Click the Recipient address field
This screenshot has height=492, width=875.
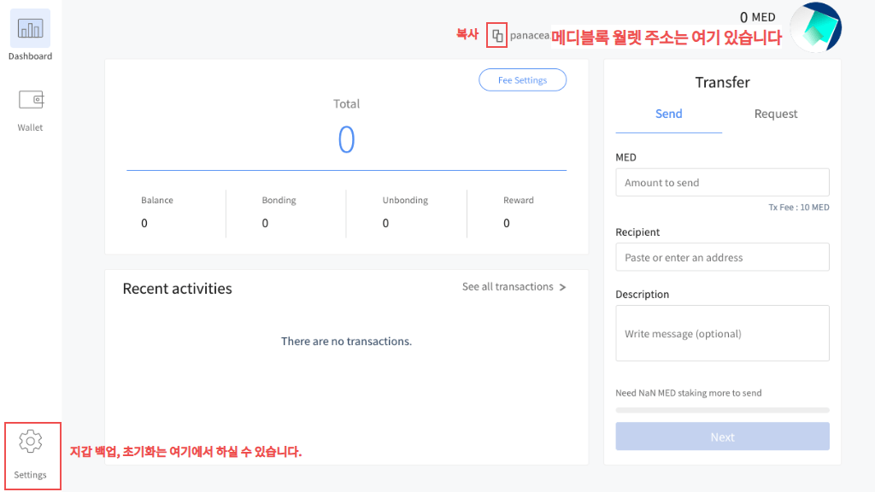point(722,256)
